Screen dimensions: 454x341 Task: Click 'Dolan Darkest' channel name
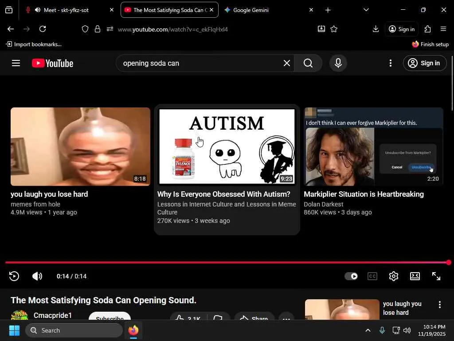[x=323, y=204]
